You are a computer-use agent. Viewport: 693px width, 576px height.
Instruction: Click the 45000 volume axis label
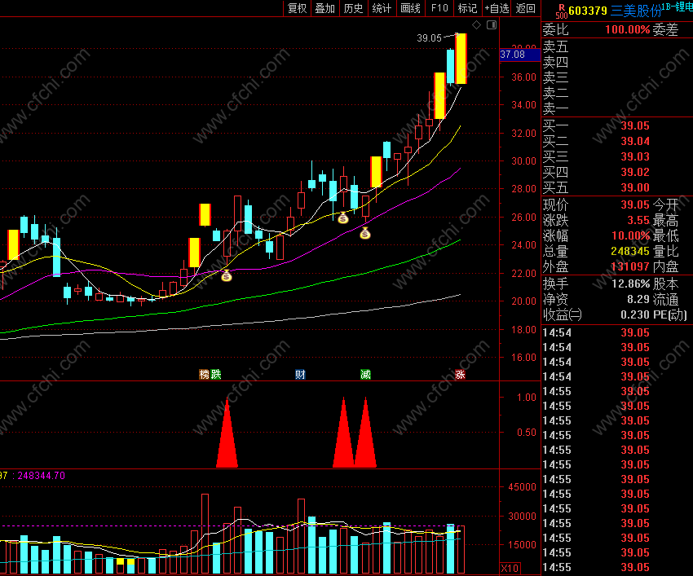tap(522, 487)
